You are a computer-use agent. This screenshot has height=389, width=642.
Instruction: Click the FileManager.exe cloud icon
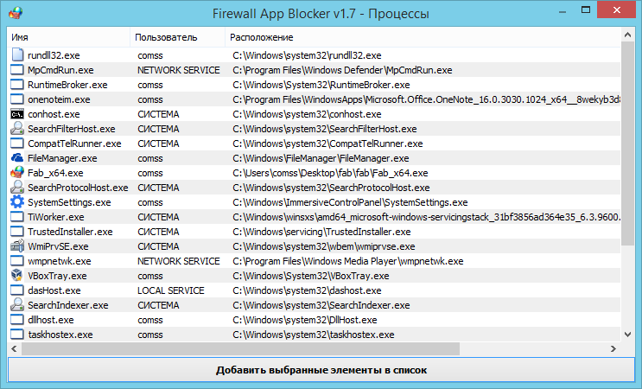17,158
